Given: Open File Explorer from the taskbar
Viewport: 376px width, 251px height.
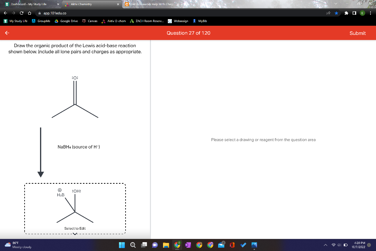Looking at the screenshot, I should point(166,244).
